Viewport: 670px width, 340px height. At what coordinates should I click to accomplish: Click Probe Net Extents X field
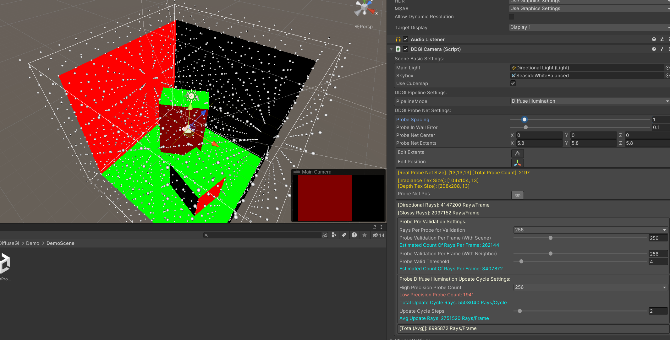point(539,143)
